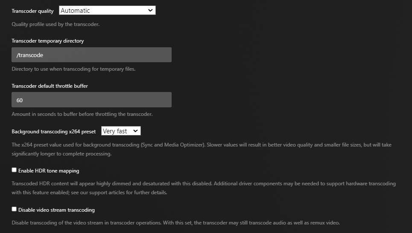Click 'Quality profile used by the transcoder.' text
Screen dimensions: 412x233
pyautogui.click(x=56, y=24)
